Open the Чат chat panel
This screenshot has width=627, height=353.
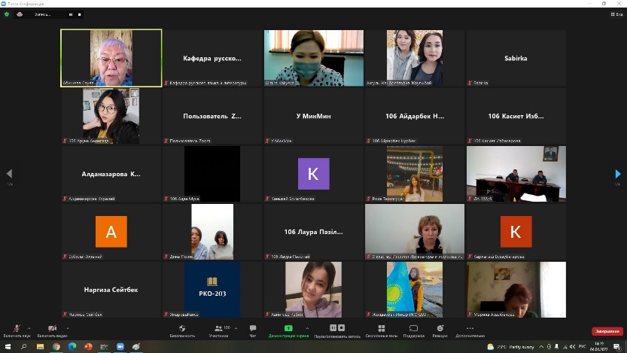tap(252, 330)
